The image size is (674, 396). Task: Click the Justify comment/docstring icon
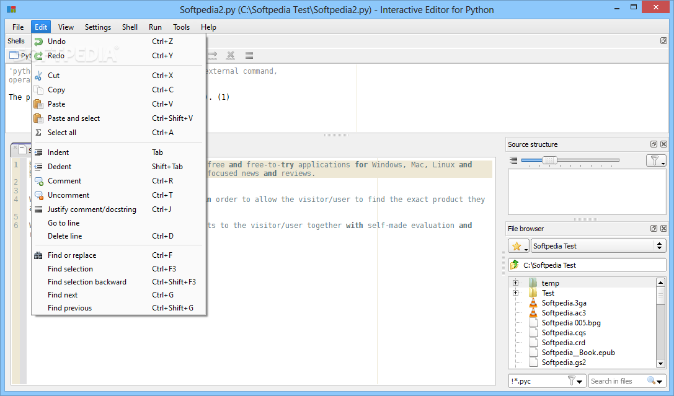pos(38,209)
